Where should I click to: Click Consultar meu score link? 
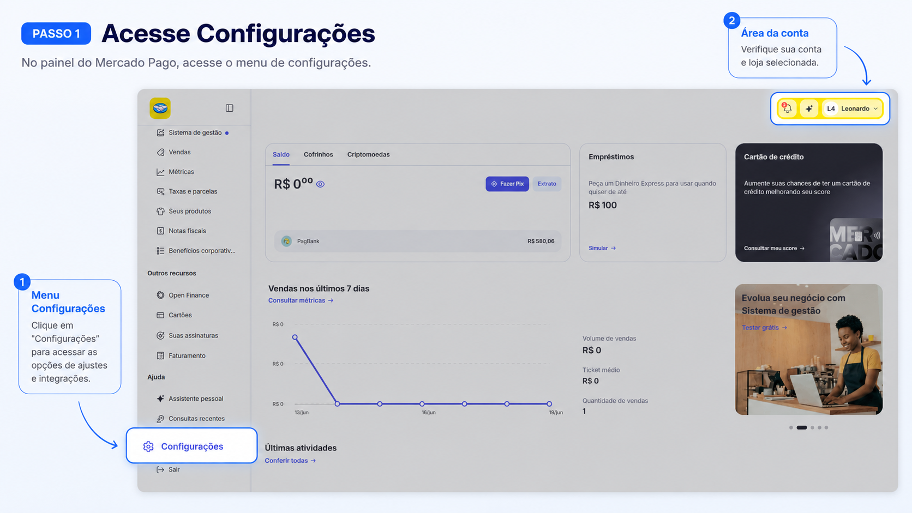(774, 248)
